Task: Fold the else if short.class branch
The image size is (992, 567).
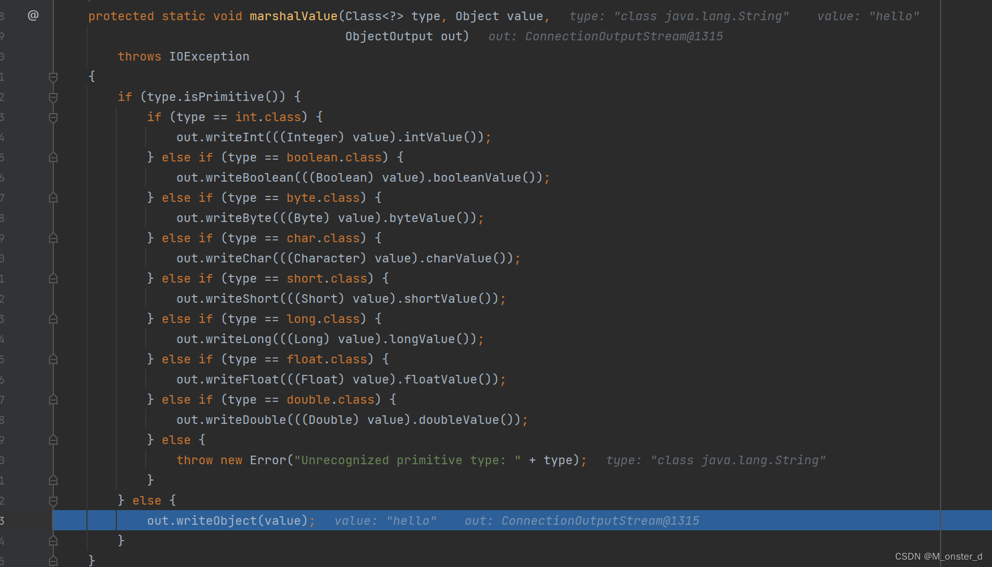Action: (53, 278)
